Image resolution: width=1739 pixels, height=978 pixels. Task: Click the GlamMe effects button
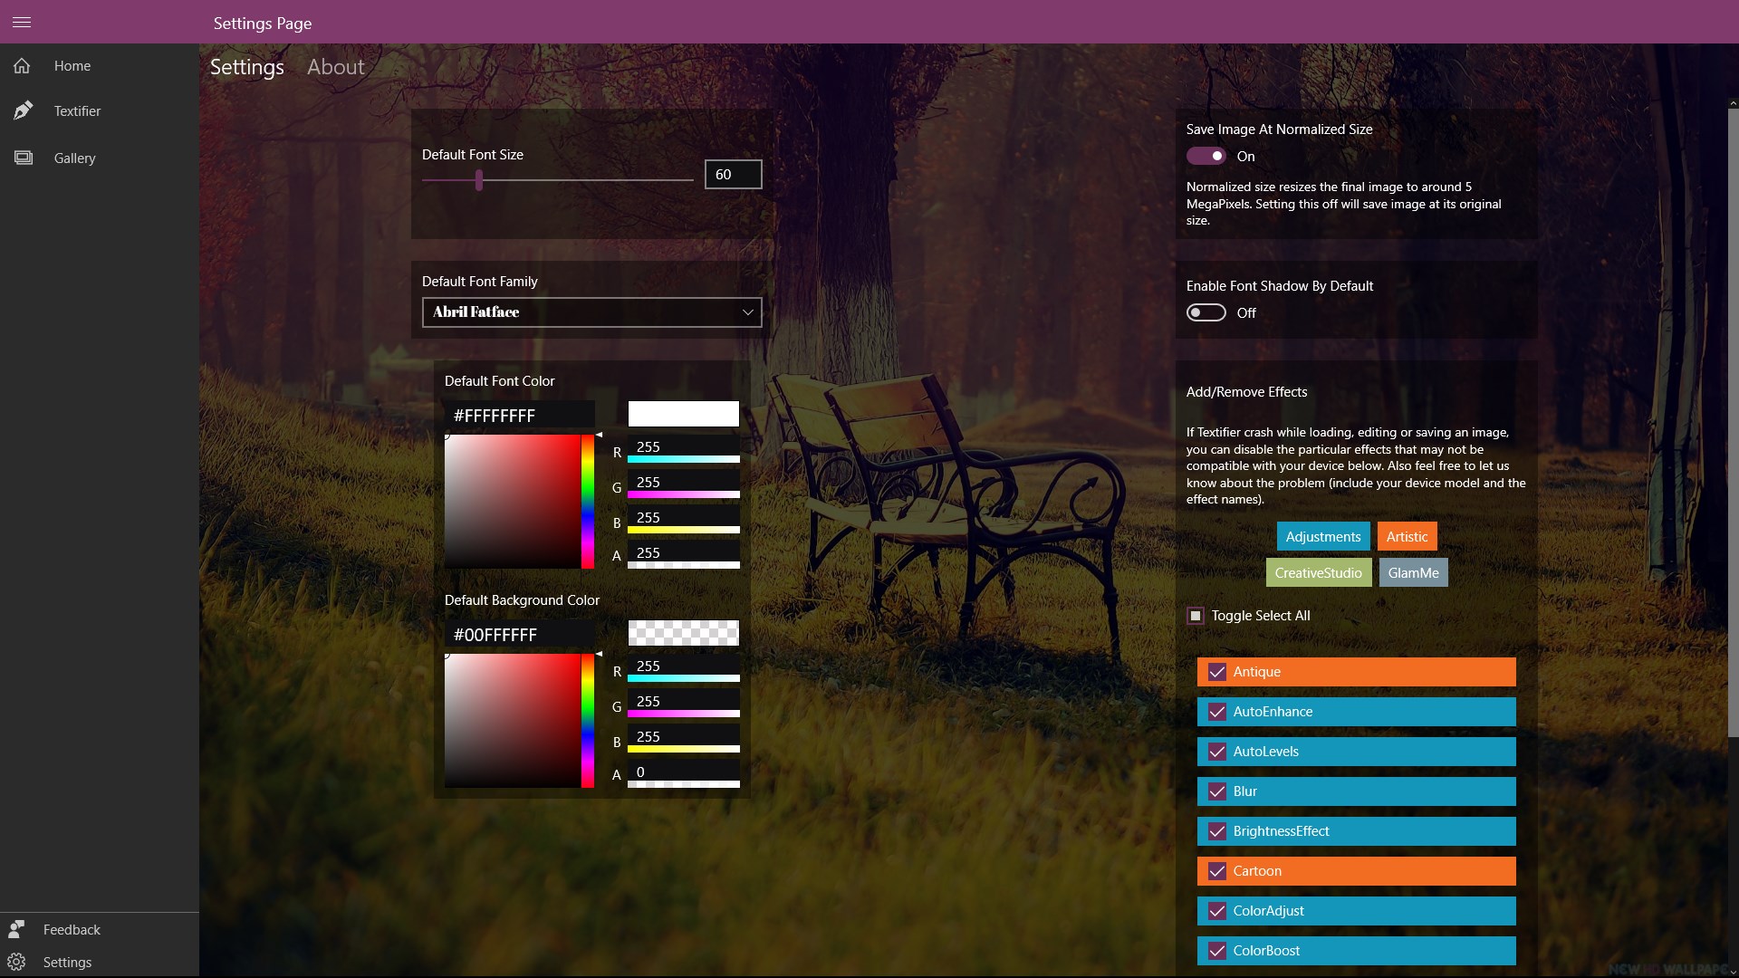click(x=1413, y=572)
